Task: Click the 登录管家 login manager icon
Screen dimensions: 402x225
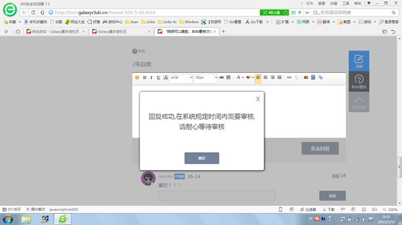Action: (389, 22)
